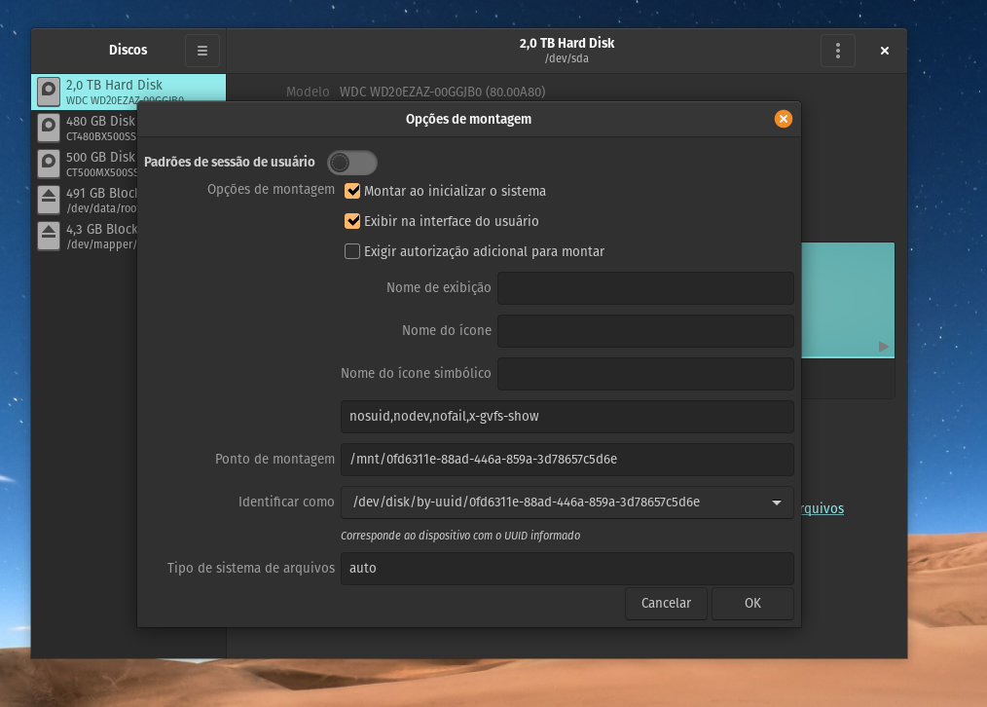Open the hamburger menu in Discos header
Image resolution: width=987 pixels, height=707 pixels.
pos(202,51)
